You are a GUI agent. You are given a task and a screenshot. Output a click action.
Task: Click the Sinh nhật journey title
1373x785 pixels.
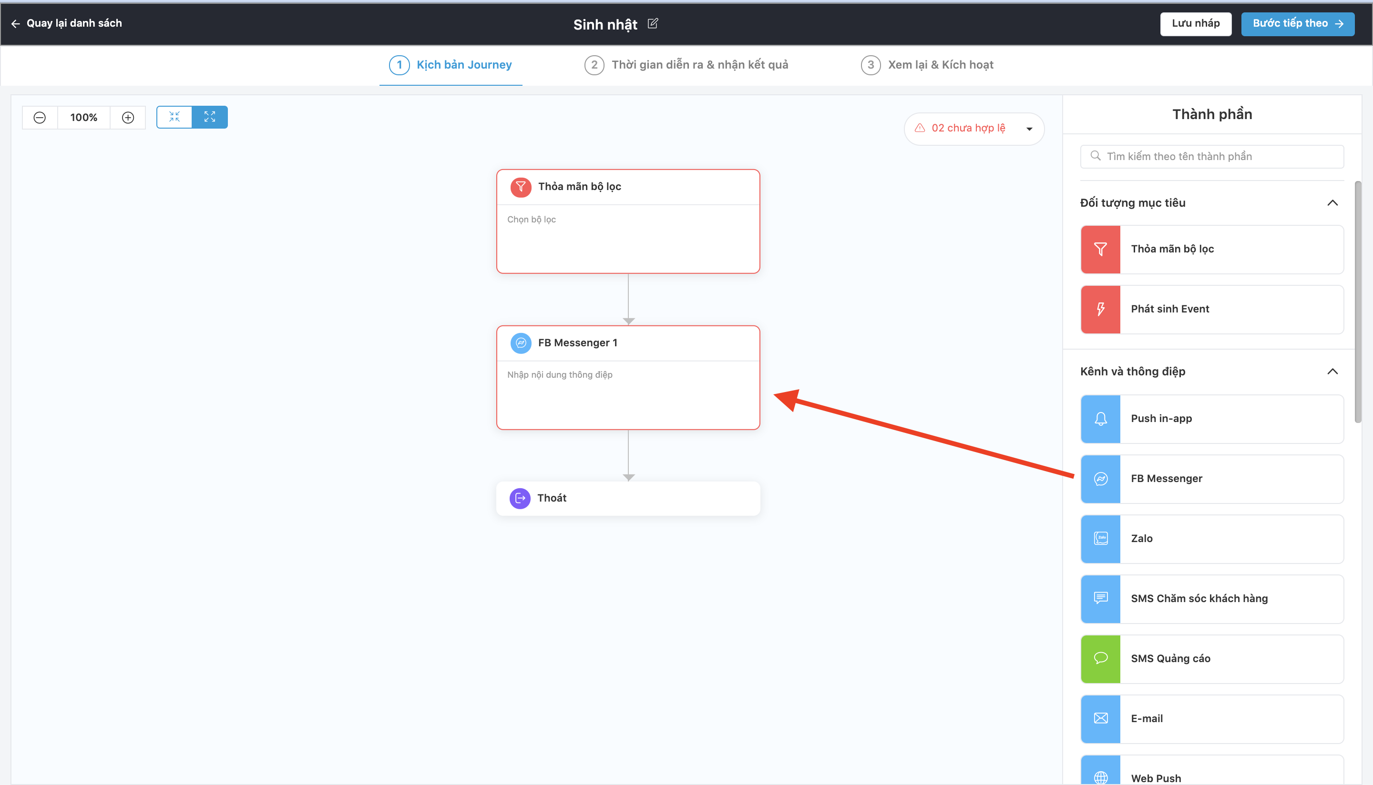pos(605,24)
